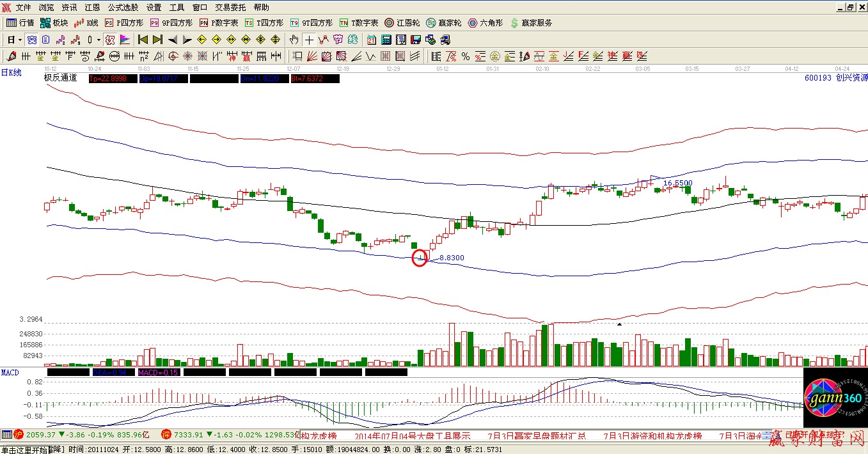Open the 行情 quotes view
This screenshot has height=454, width=868.
click(20, 23)
